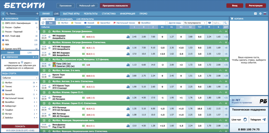Click the РБ logo banner
The width and height of the screenshot is (269, 133).
249,101
